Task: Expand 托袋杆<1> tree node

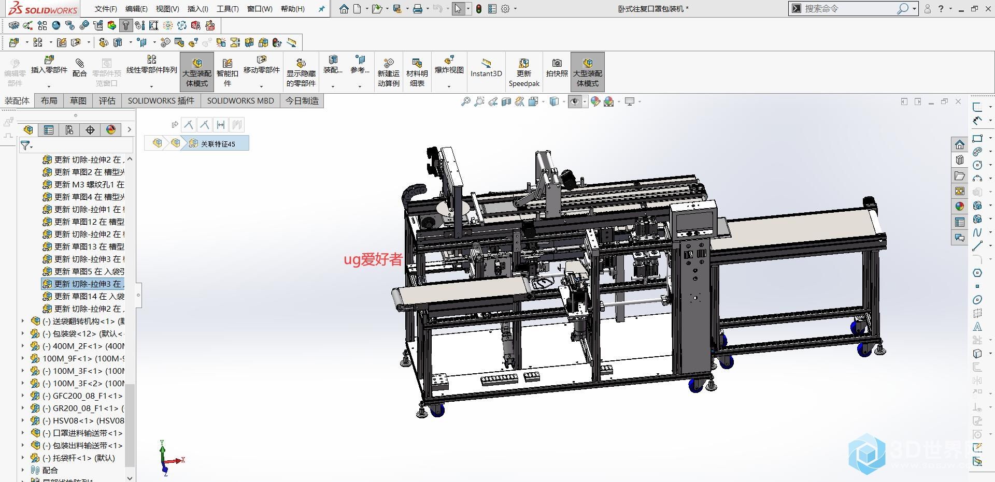Action: 23,458
